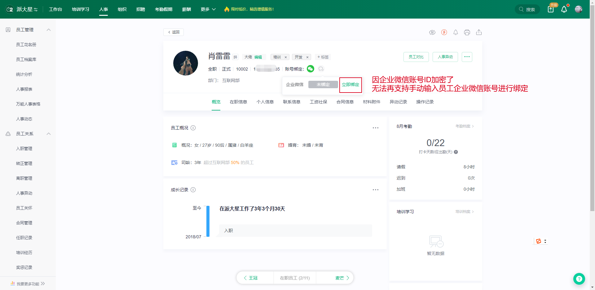Click the orange lightning icon above profile
Image resolution: width=595 pixels, height=290 pixels.
coord(444,32)
